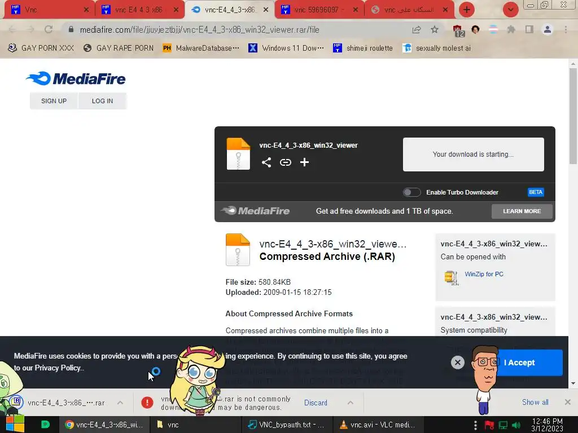Expand options for the downloaded vnc rar file
The width and height of the screenshot is (578, 433).
point(120,403)
